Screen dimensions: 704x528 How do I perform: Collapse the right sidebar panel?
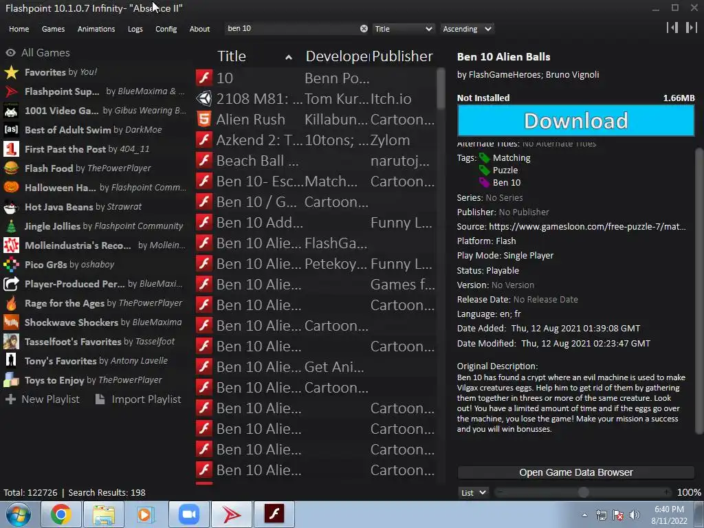coord(691,27)
